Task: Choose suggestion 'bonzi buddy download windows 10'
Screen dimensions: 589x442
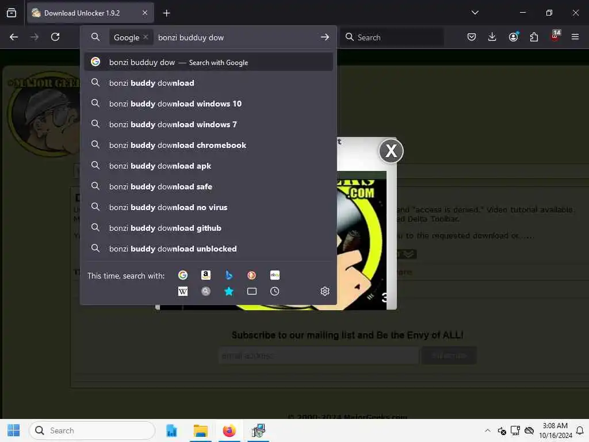Action: click(208, 104)
